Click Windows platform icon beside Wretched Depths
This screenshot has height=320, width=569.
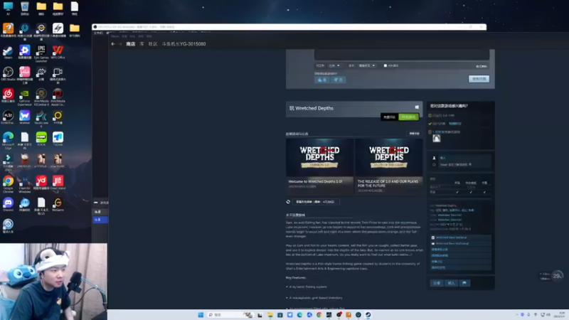click(x=417, y=107)
